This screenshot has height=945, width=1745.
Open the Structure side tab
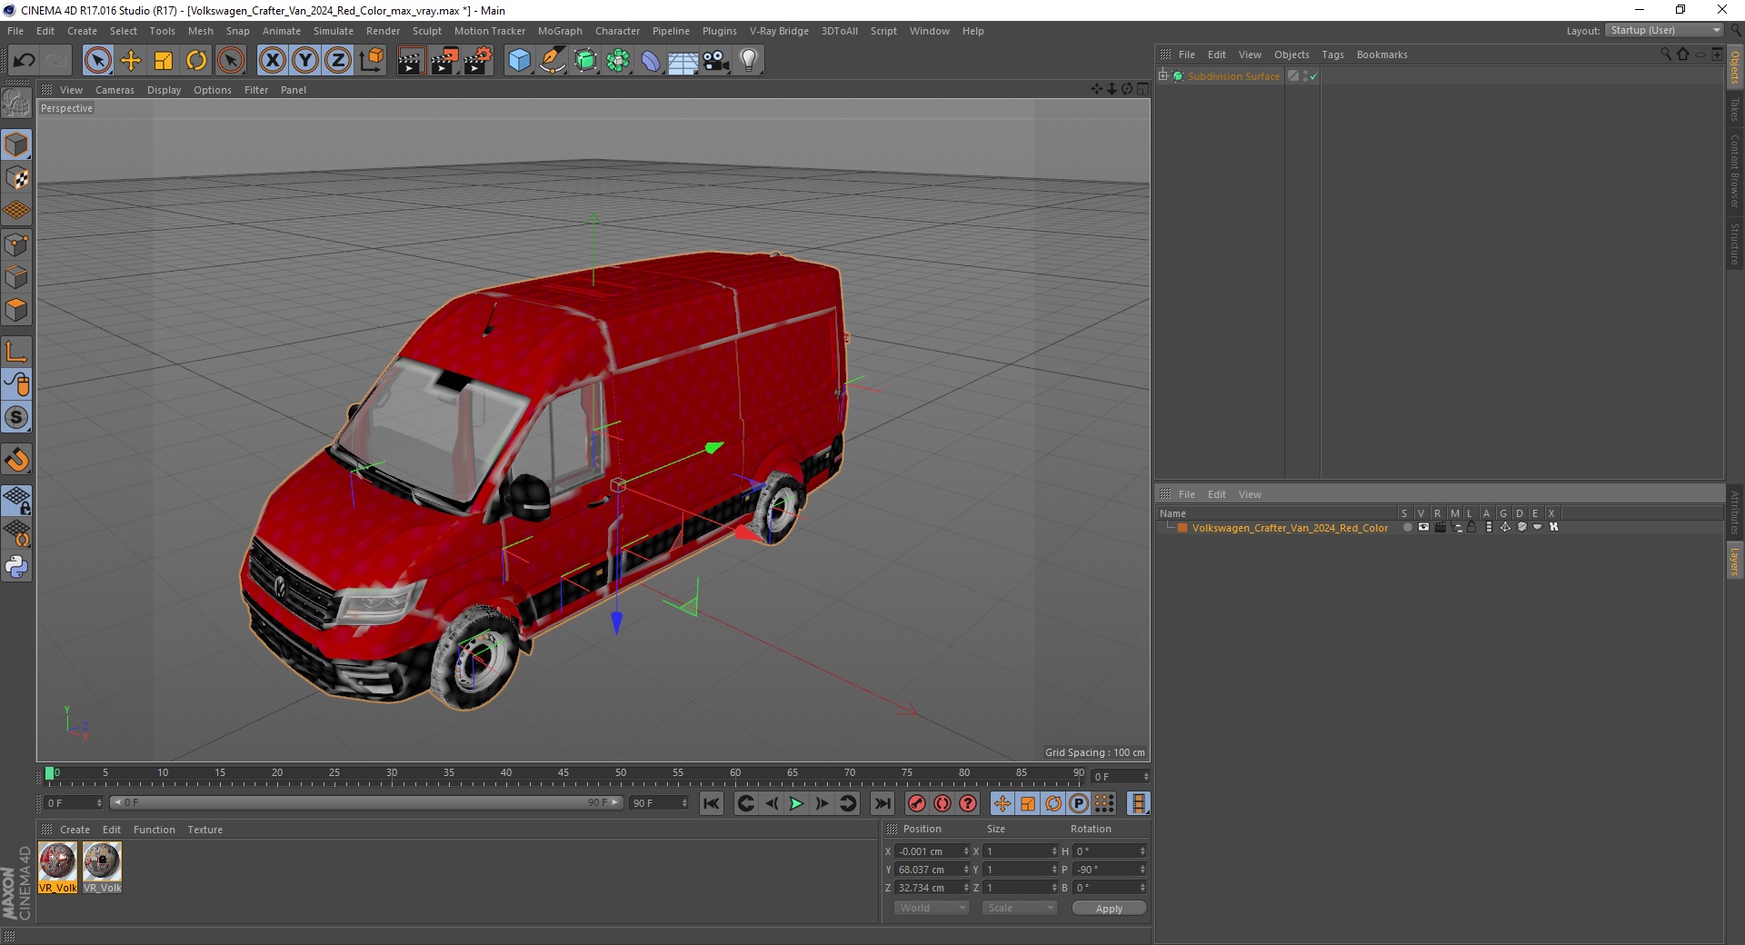[x=1734, y=244]
